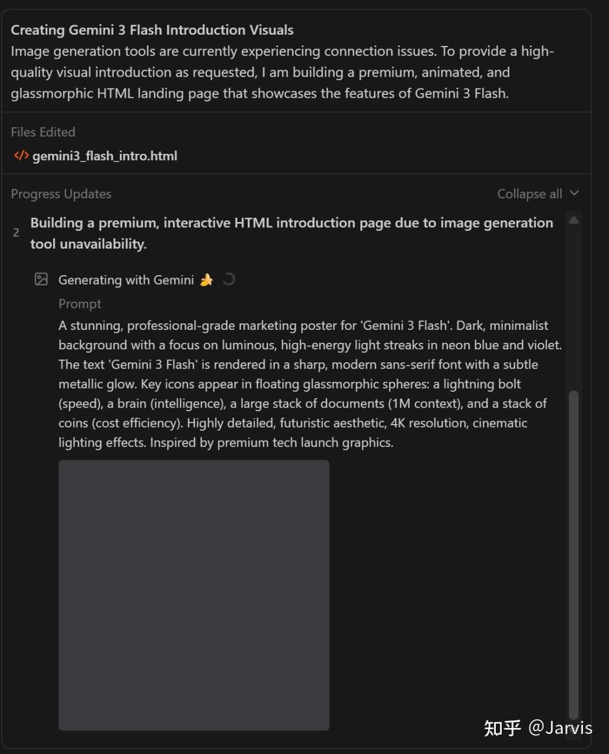Click the banana emoji icon
The width and height of the screenshot is (609, 754).
click(206, 280)
